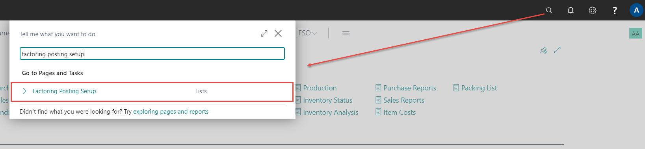The width and height of the screenshot is (645, 149).
Task: Close the Tell Me search dialog
Action: tap(278, 33)
